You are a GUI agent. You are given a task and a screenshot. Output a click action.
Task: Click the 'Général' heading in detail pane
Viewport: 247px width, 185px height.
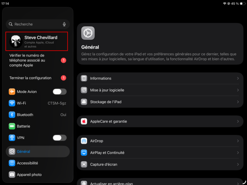click(90, 47)
